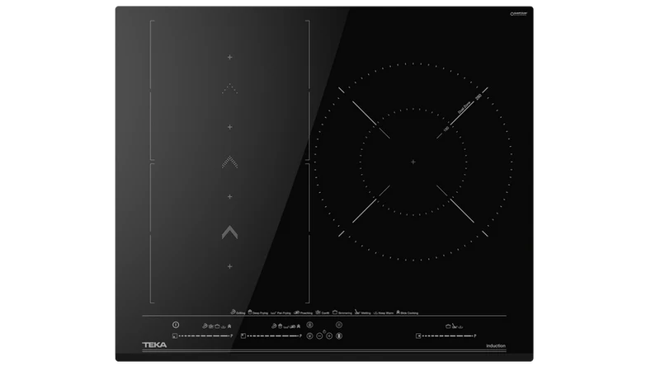Set middle zone power on slider bar

pyautogui.click(x=272, y=336)
